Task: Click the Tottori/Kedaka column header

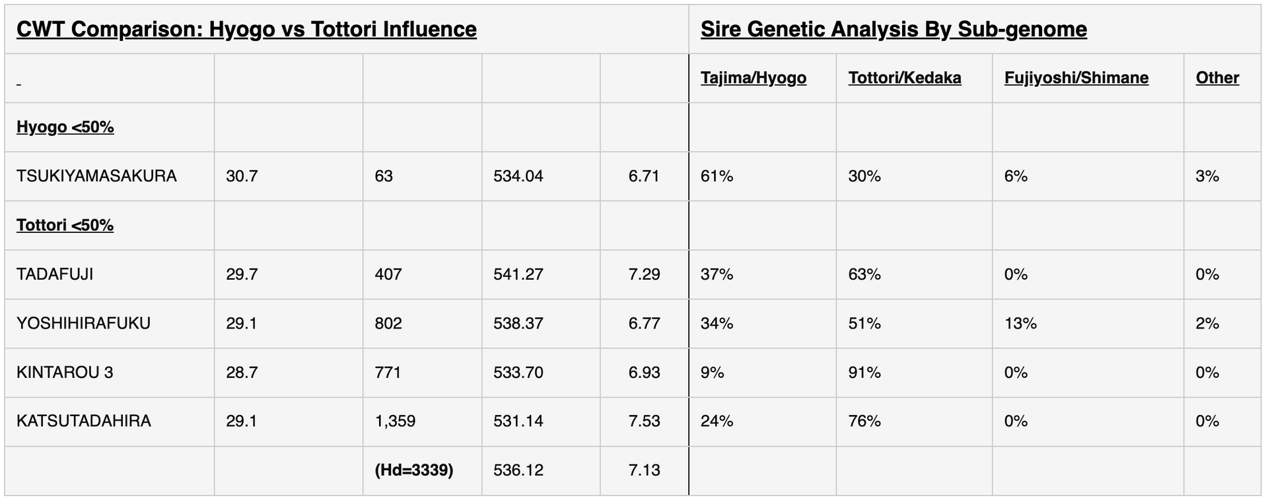Action: [x=905, y=78]
